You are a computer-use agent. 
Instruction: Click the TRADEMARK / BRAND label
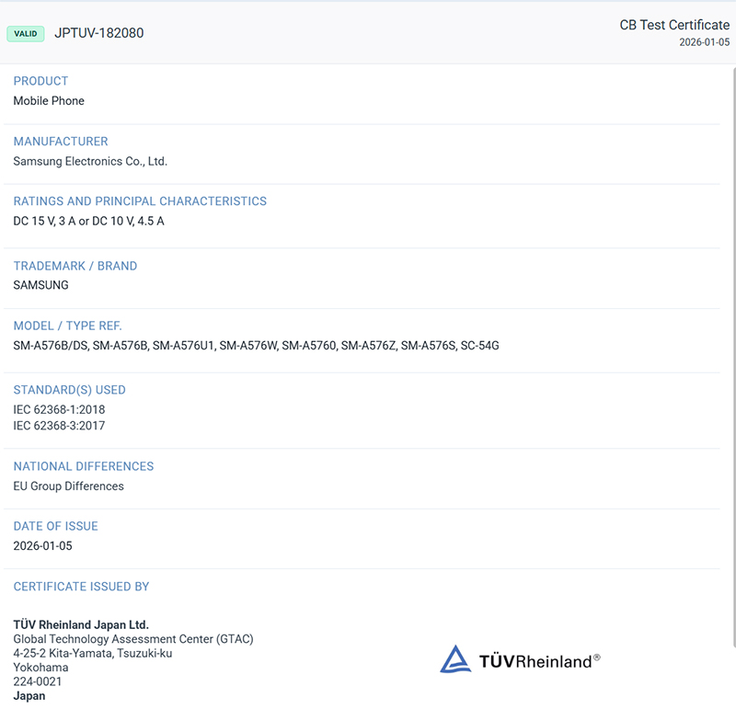[x=75, y=266]
